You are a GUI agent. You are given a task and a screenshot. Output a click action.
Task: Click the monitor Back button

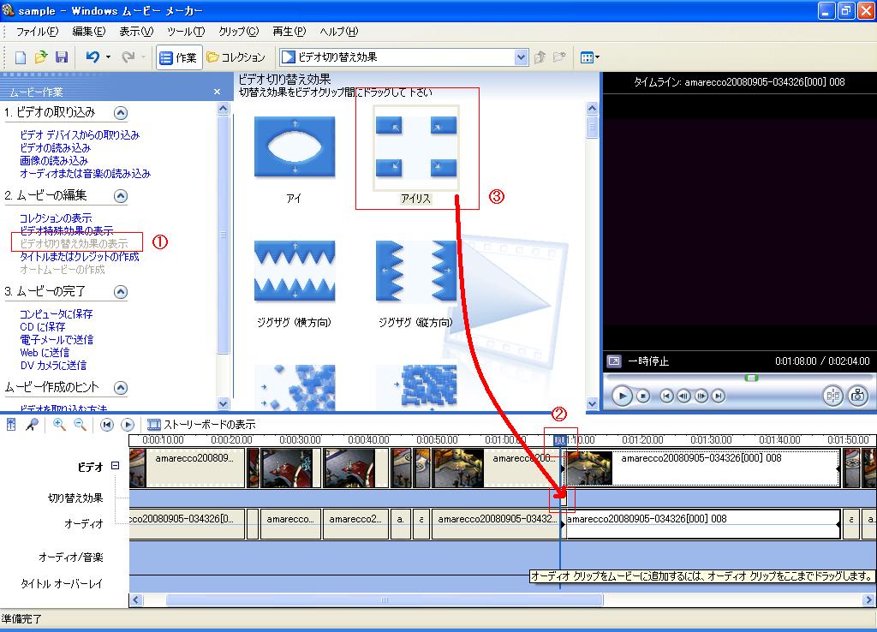tap(666, 396)
